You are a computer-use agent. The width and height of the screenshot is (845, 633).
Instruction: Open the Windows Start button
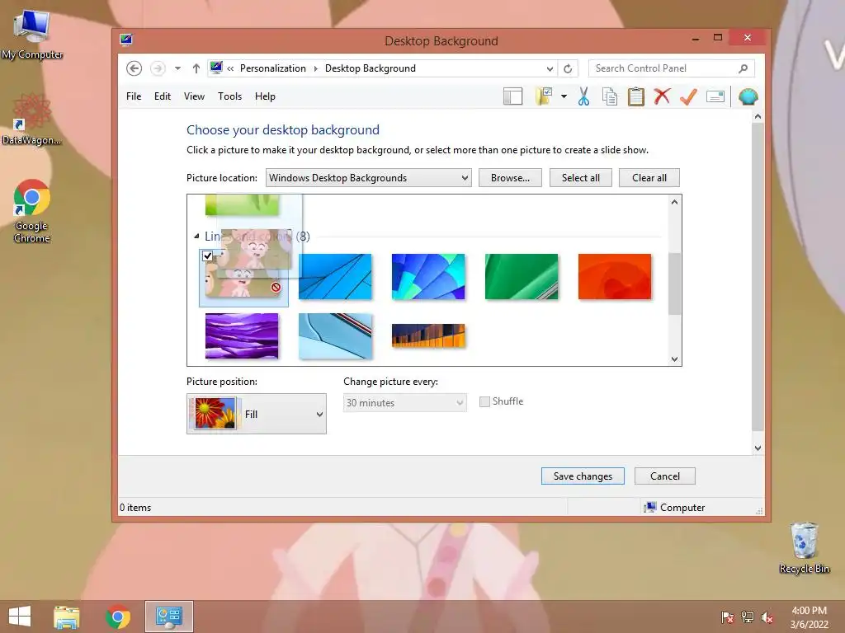point(20,617)
